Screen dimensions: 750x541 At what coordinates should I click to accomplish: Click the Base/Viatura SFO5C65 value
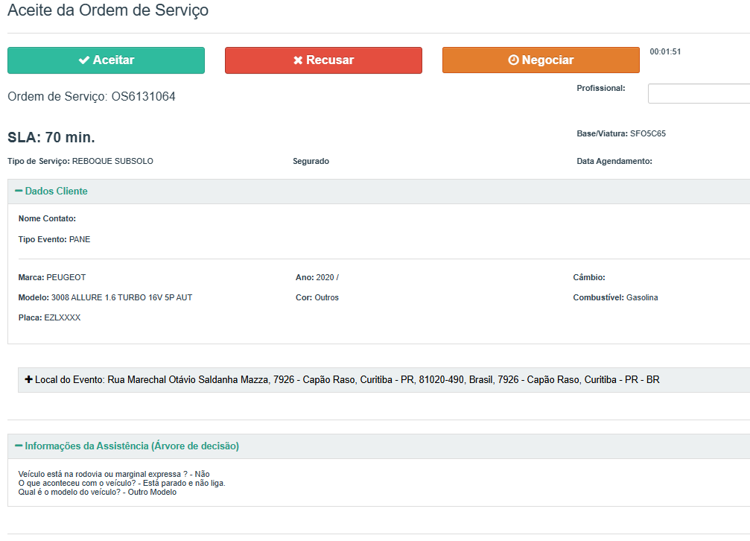click(647, 134)
